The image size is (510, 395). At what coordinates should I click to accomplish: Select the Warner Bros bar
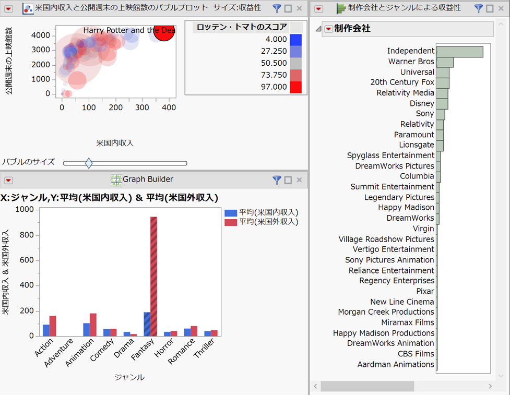(x=445, y=62)
